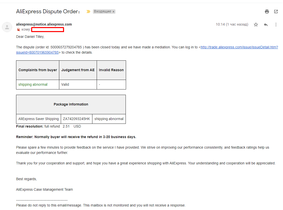The height and width of the screenshot is (210, 283).
Task: Open the three-dot more options menu
Action: (x=276, y=25)
